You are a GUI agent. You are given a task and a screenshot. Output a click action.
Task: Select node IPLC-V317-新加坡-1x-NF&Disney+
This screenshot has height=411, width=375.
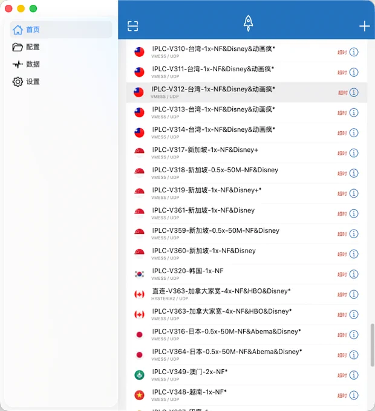tap(247, 153)
